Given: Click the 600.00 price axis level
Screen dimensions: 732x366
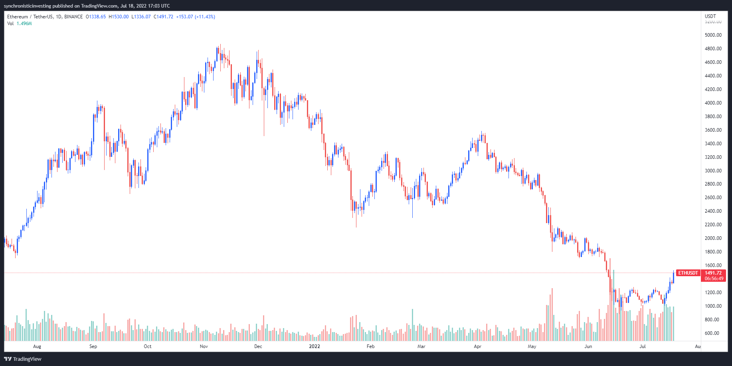Looking at the screenshot, I should pos(712,333).
